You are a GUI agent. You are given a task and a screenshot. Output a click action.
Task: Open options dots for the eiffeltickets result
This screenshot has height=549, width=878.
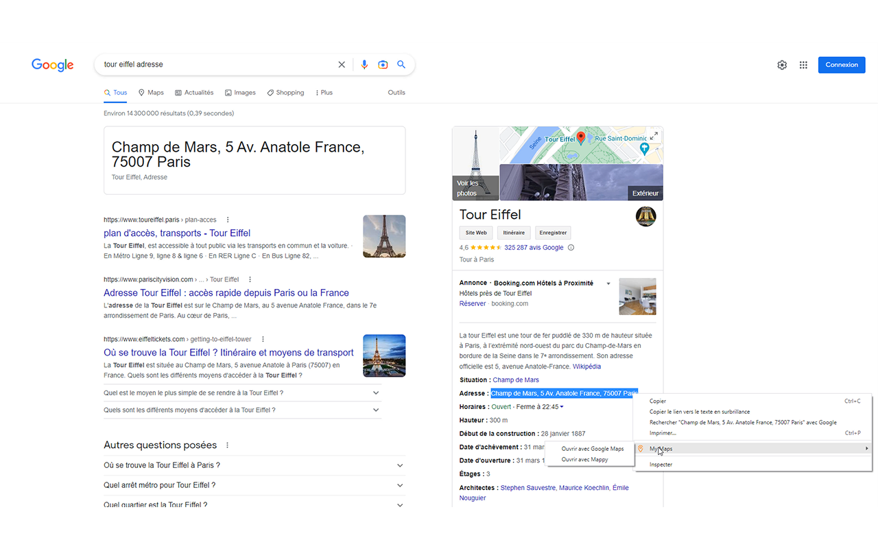263,340
